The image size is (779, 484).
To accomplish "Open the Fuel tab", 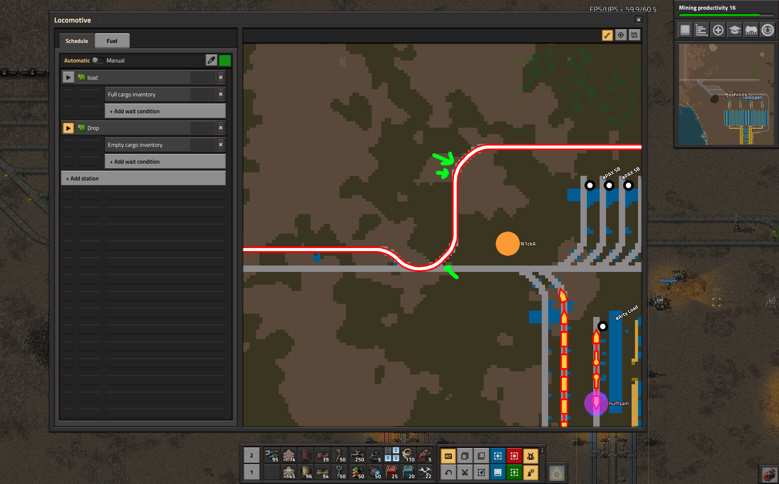I will click(112, 41).
